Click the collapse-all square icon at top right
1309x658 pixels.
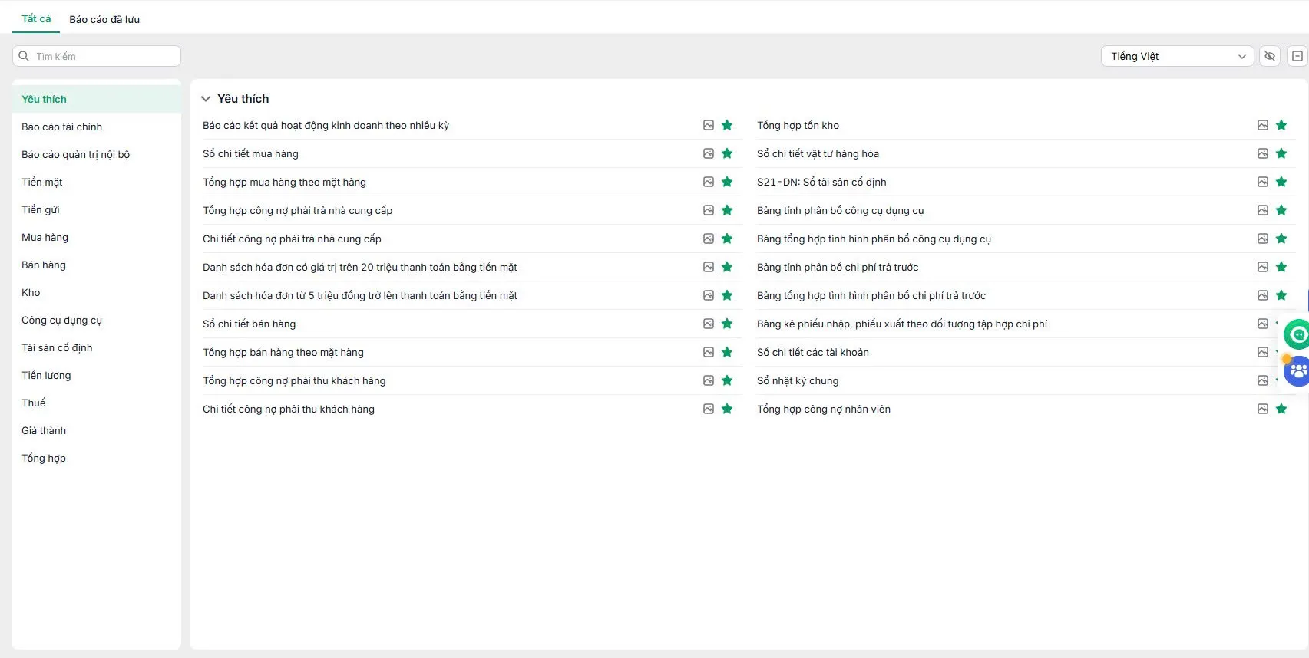1297,56
